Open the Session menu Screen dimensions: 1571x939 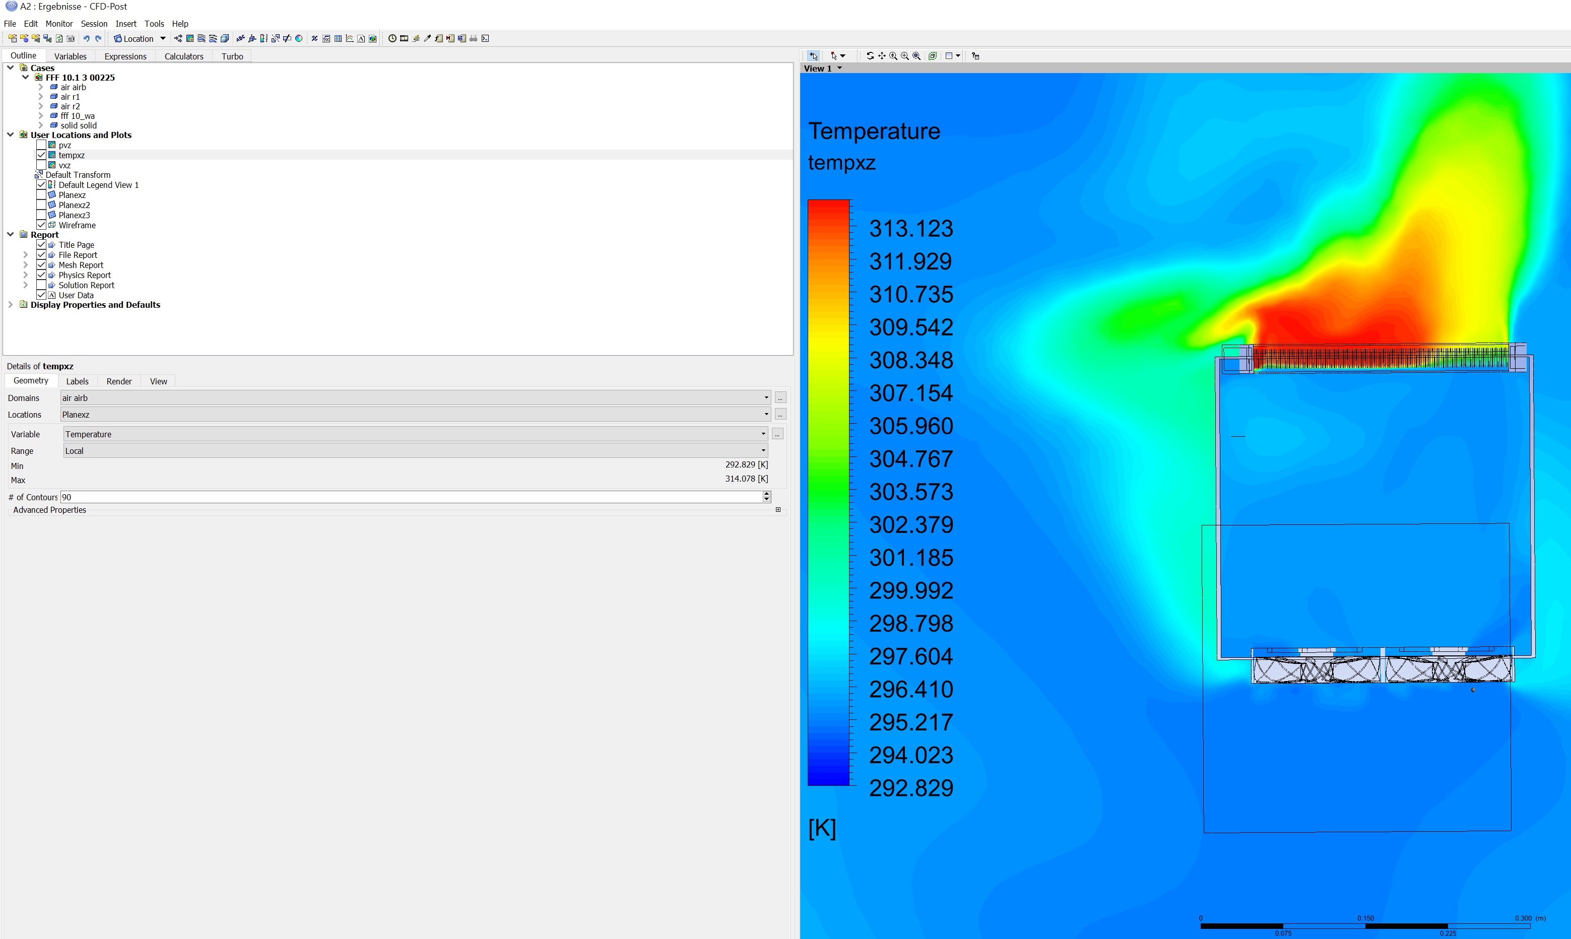coord(94,23)
